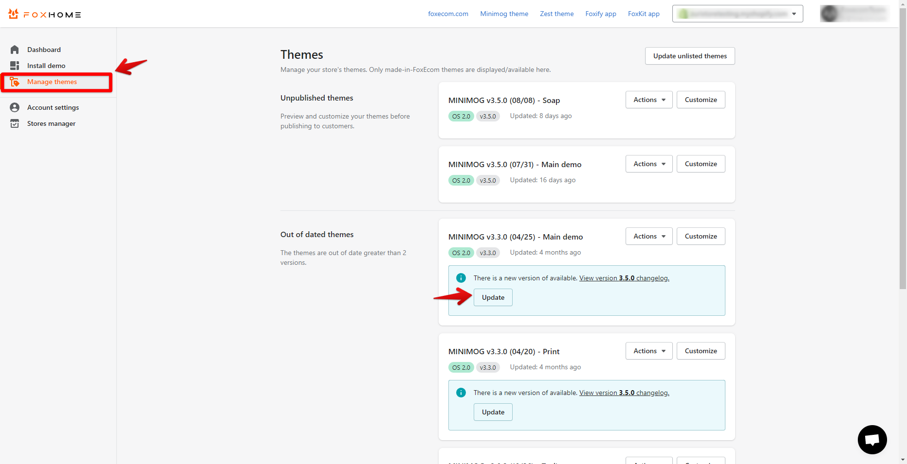Viewport: 907px width, 464px height.
Task: Click the FoxHome logo
Action: click(x=45, y=14)
